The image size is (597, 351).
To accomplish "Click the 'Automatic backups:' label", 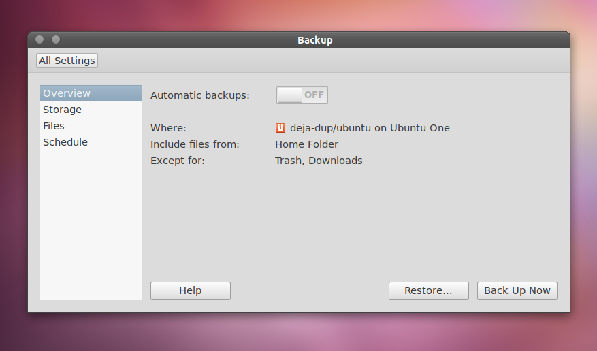I will pos(200,95).
